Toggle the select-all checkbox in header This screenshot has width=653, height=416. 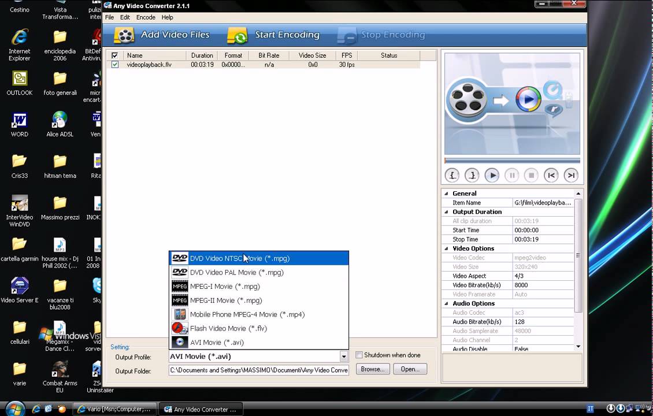pos(114,55)
